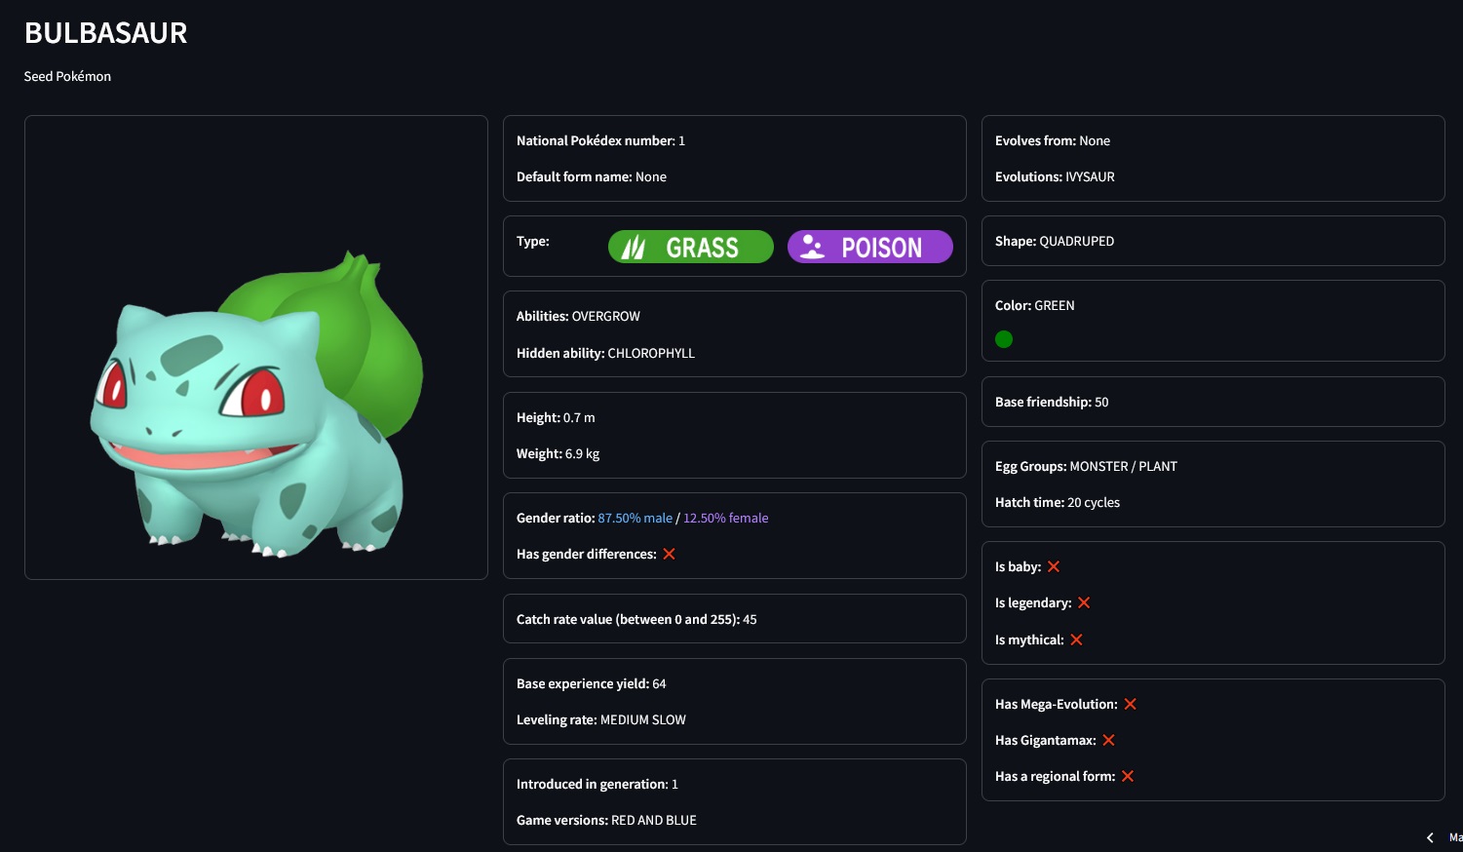Select the POISON type badge text

coord(881,248)
